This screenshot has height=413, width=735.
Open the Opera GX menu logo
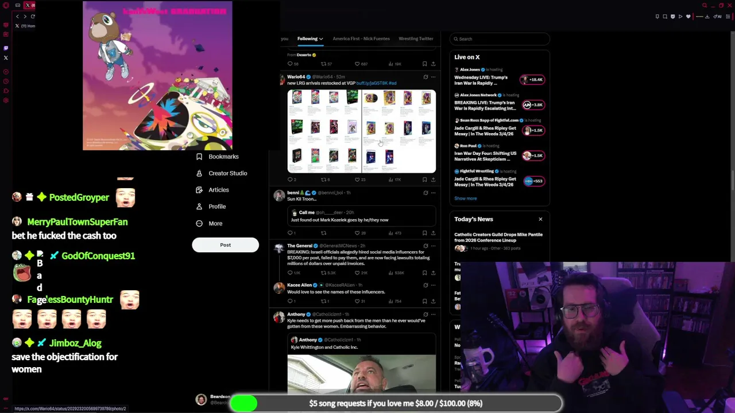click(6, 5)
